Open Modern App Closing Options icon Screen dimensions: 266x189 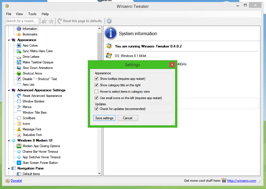(19, 146)
